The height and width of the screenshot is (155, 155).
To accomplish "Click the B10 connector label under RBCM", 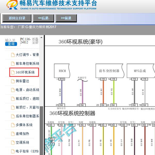I will click(x=62, y=79).
